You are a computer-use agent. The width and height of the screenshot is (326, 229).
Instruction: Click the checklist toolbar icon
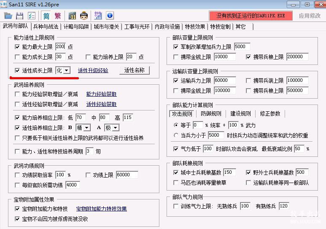coord(32,16)
